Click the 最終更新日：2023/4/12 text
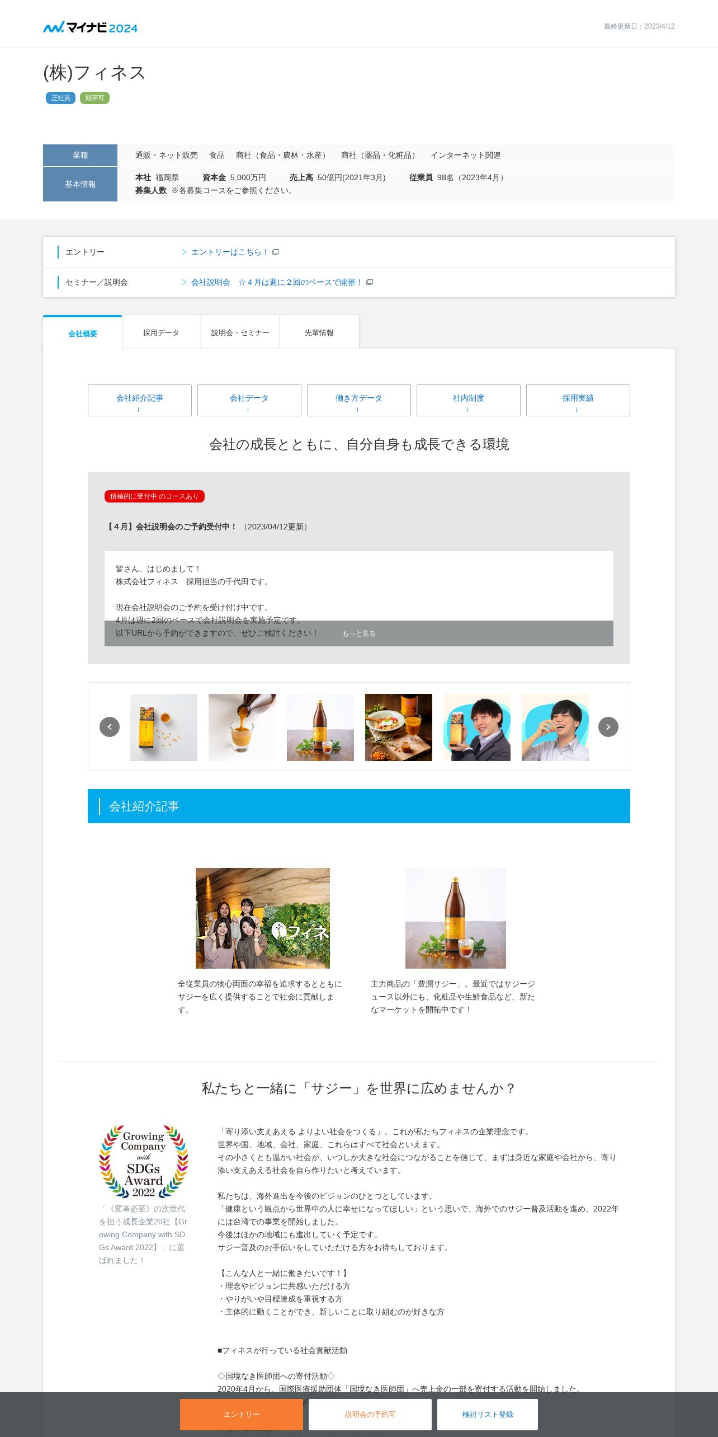The image size is (718, 1437). tap(639, 26)
